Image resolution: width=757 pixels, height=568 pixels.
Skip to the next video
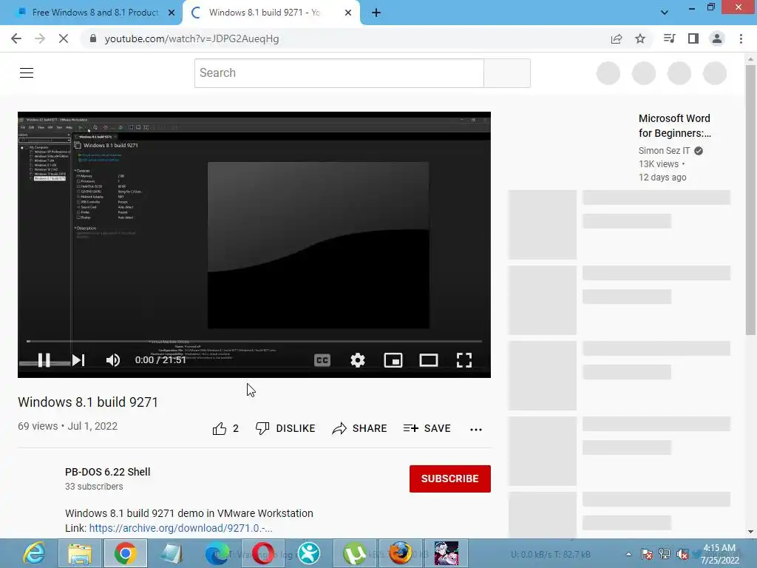click(78, 360)
